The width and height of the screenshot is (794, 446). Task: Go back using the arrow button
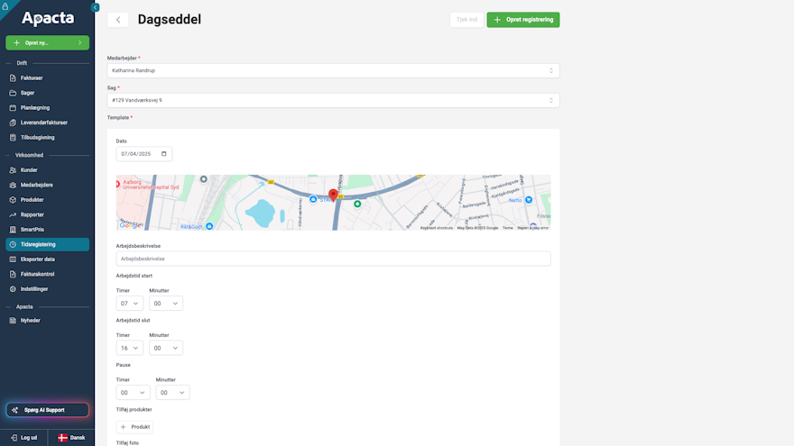pos(118,20)
